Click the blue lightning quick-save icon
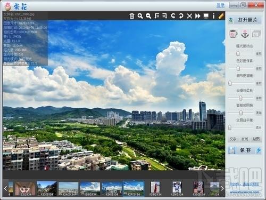266x200 pixels. (259, 150)
